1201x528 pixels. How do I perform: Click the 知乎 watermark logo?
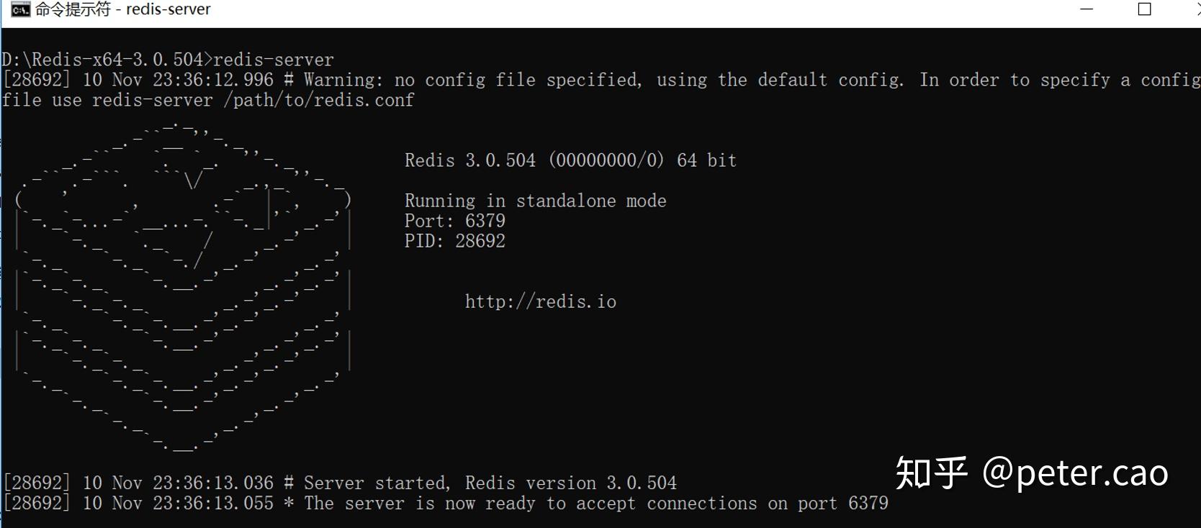(x=931, y=473)
